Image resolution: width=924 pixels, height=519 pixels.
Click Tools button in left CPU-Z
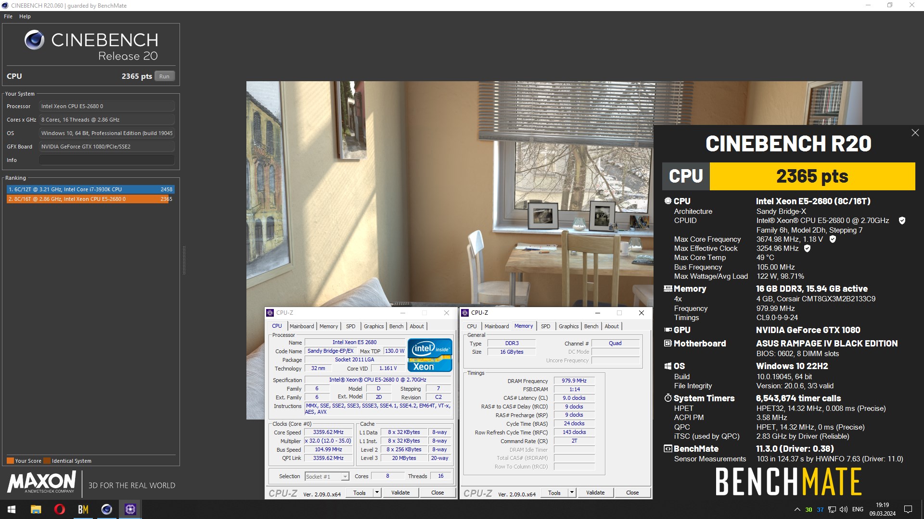pyautogui.click(x=359, y=493)
